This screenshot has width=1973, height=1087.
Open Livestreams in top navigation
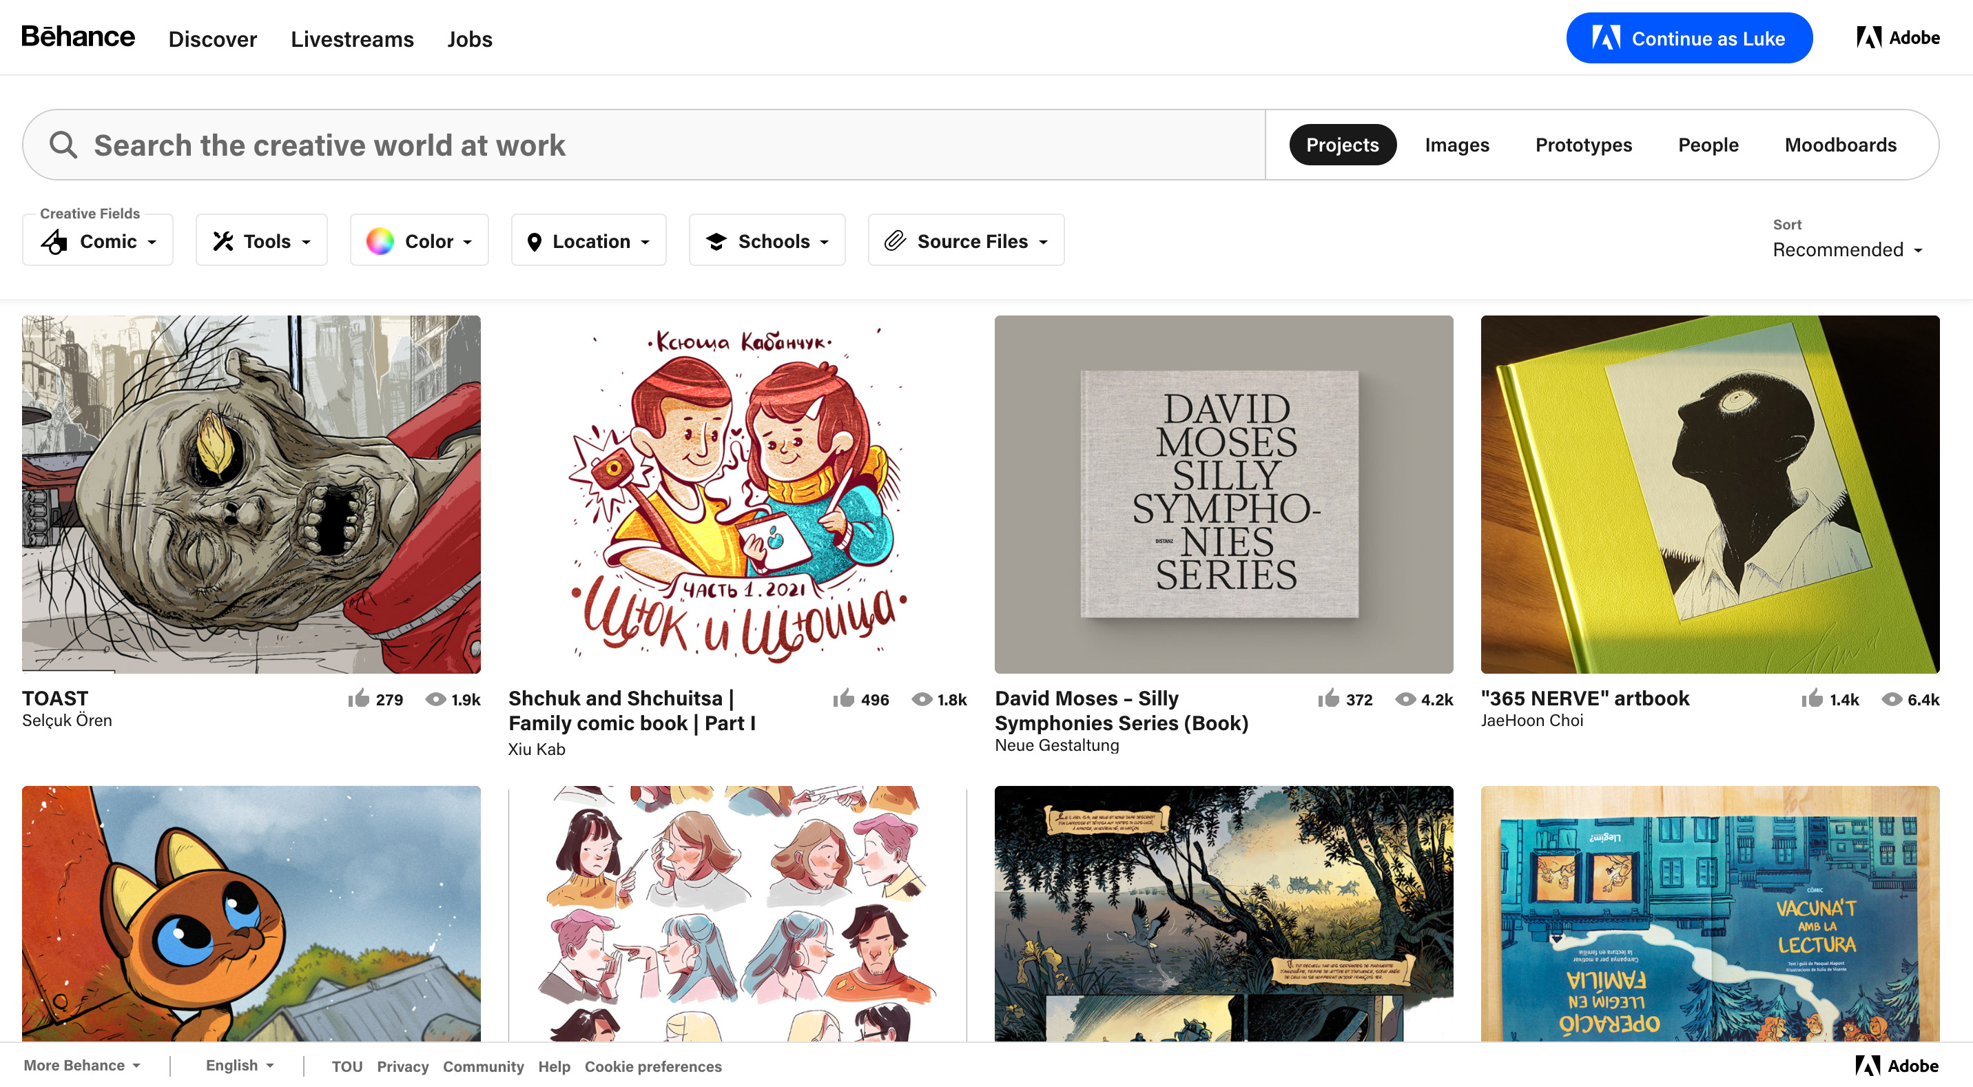[x=351, y=39]
